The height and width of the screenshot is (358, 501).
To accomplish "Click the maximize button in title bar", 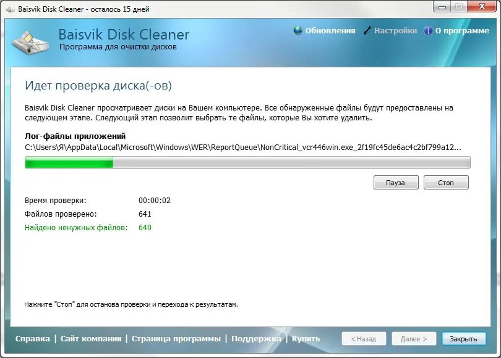I will pyautogui.click(x=459, y=7).
